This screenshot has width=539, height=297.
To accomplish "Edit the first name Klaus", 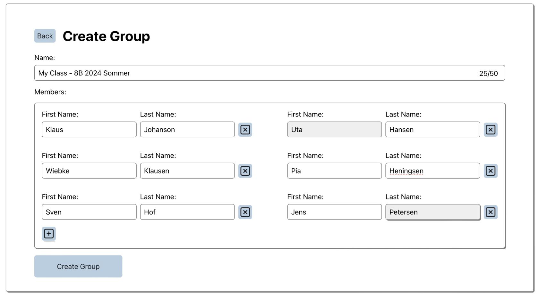I will coord(89,130).
